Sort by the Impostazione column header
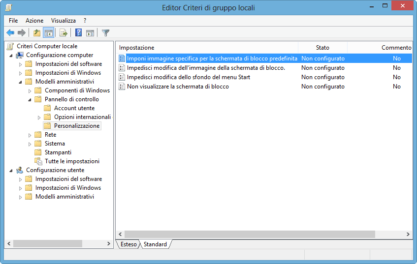Image resolution: width=417 pixels, height=264 pixels. (207, 48)
